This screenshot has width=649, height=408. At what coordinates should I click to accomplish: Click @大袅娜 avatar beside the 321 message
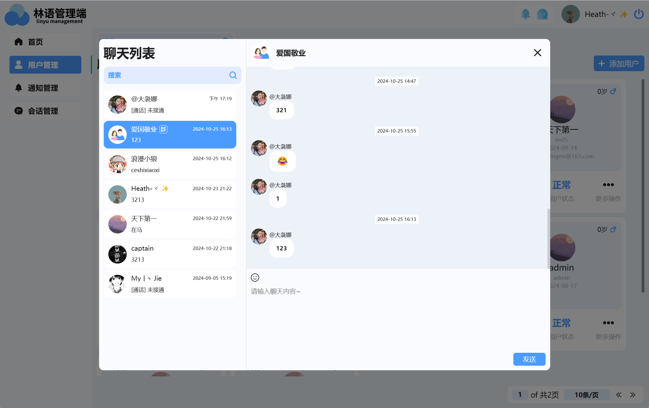point(259,98)
